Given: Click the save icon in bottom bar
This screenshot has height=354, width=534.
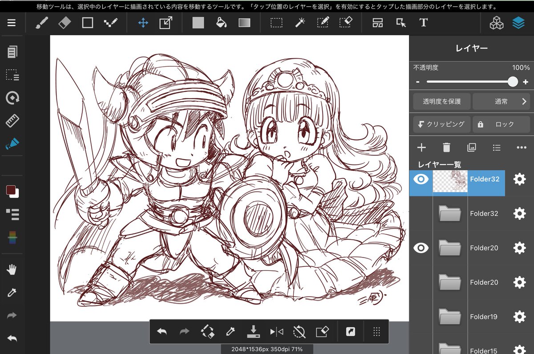Looking at the screenshot, I should tap(253, 331).
